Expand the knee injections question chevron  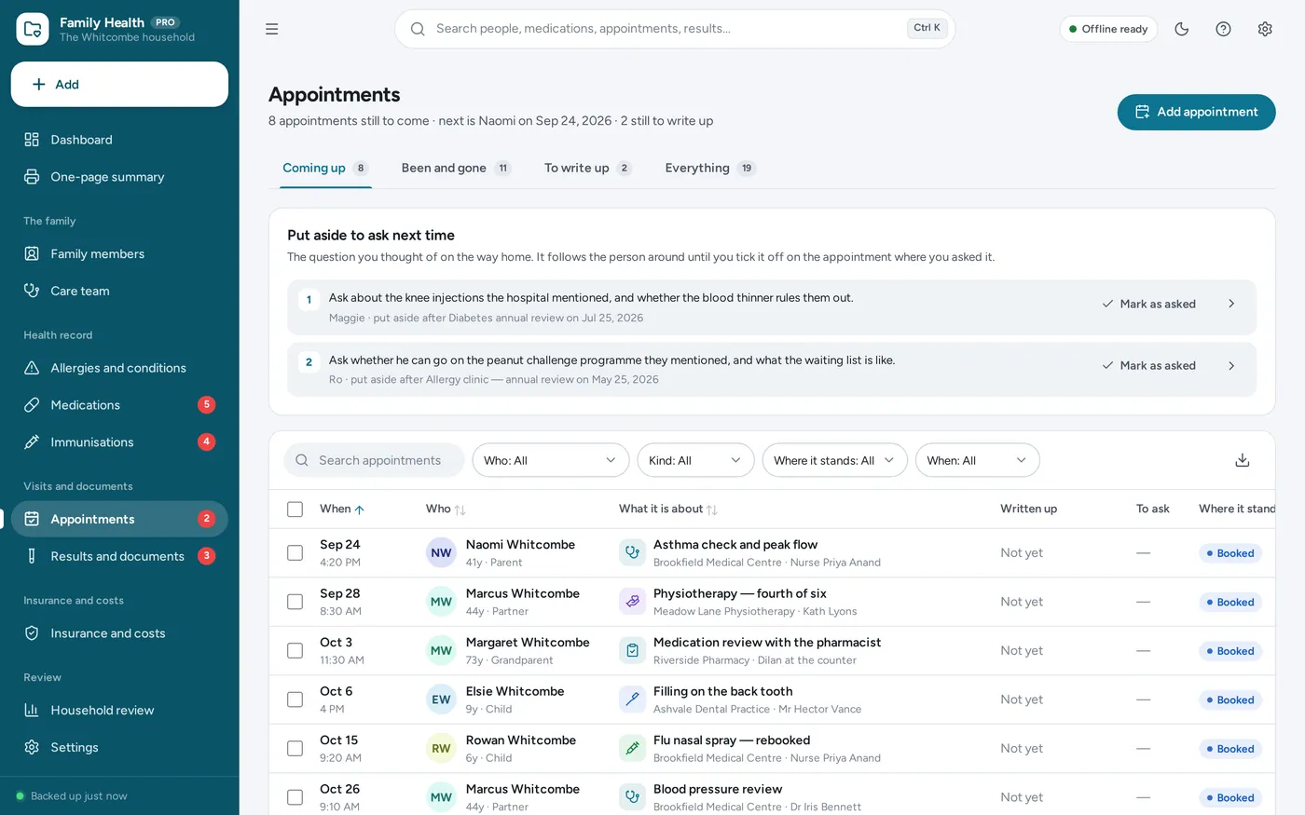[x=1231, y=304]
